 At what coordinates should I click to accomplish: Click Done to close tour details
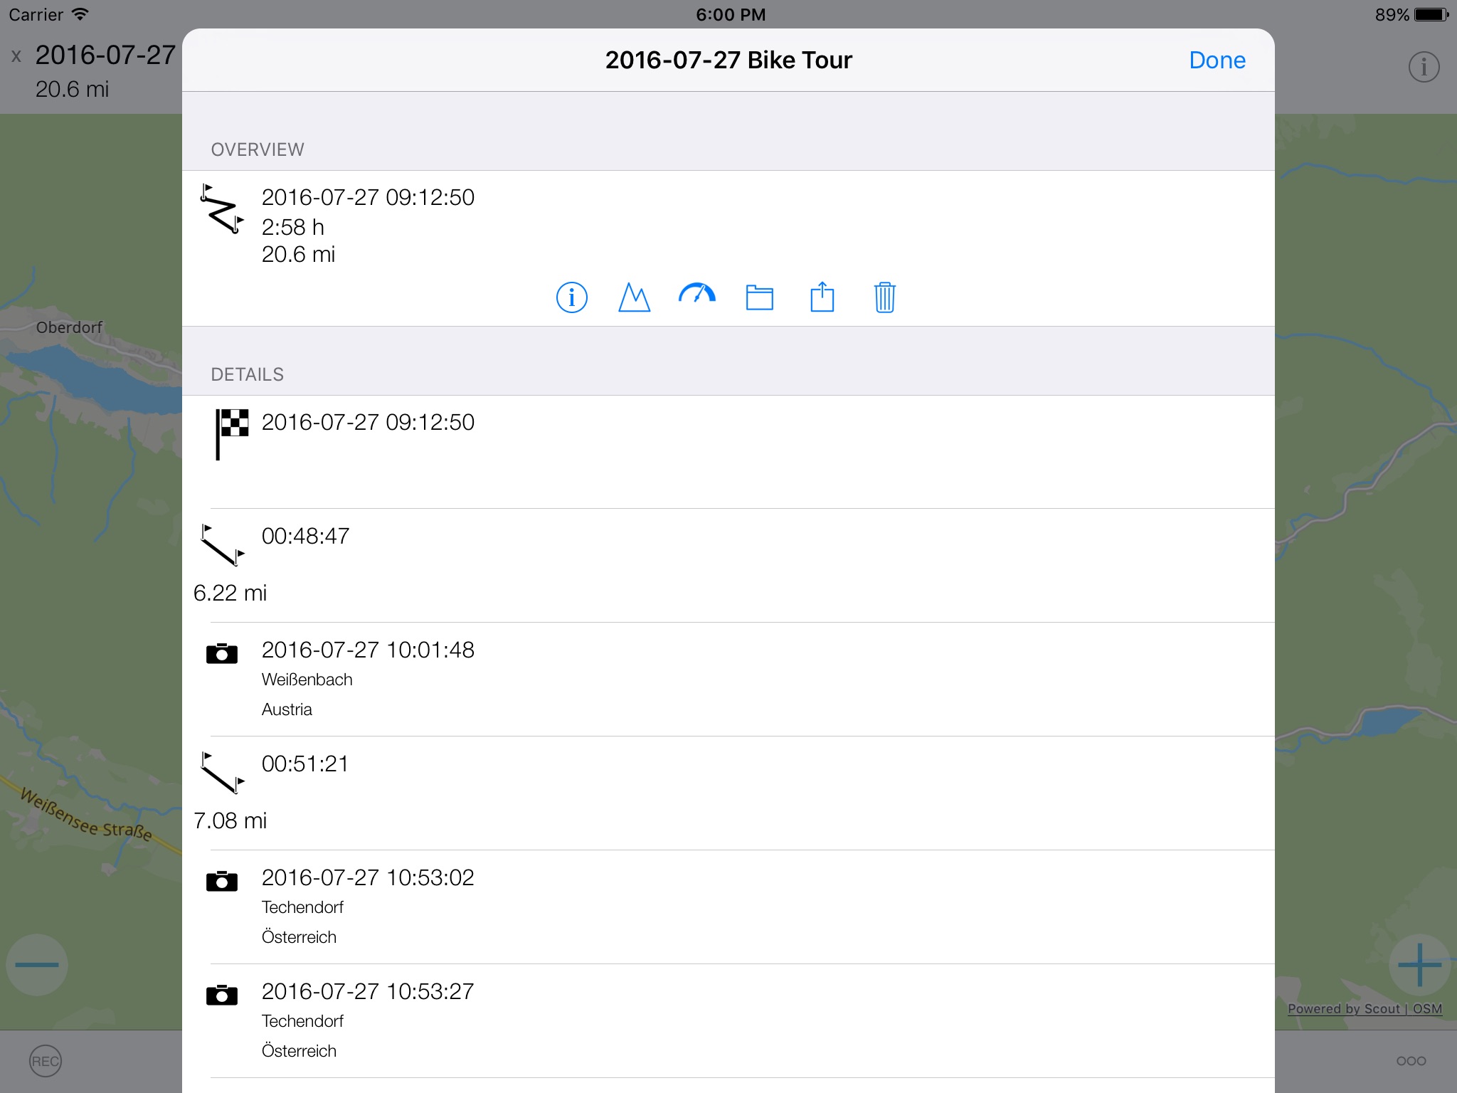1219,60
